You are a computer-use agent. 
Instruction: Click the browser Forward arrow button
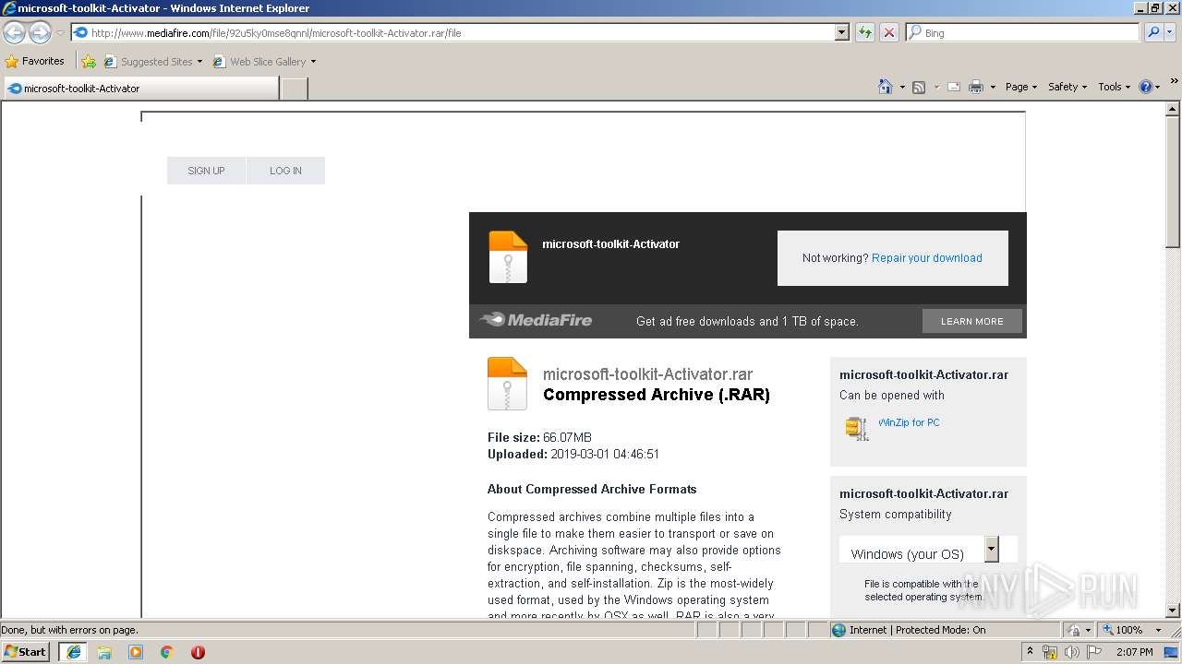pos(40,33)
